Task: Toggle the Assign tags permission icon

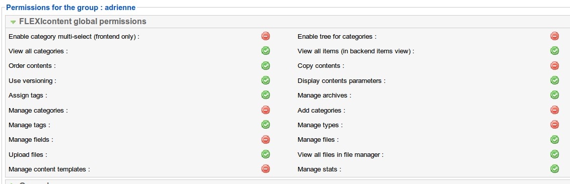Action: pos(266,95)
